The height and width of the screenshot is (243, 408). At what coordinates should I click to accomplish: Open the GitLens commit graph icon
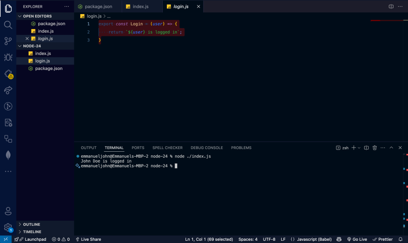[x=8, y=106]
